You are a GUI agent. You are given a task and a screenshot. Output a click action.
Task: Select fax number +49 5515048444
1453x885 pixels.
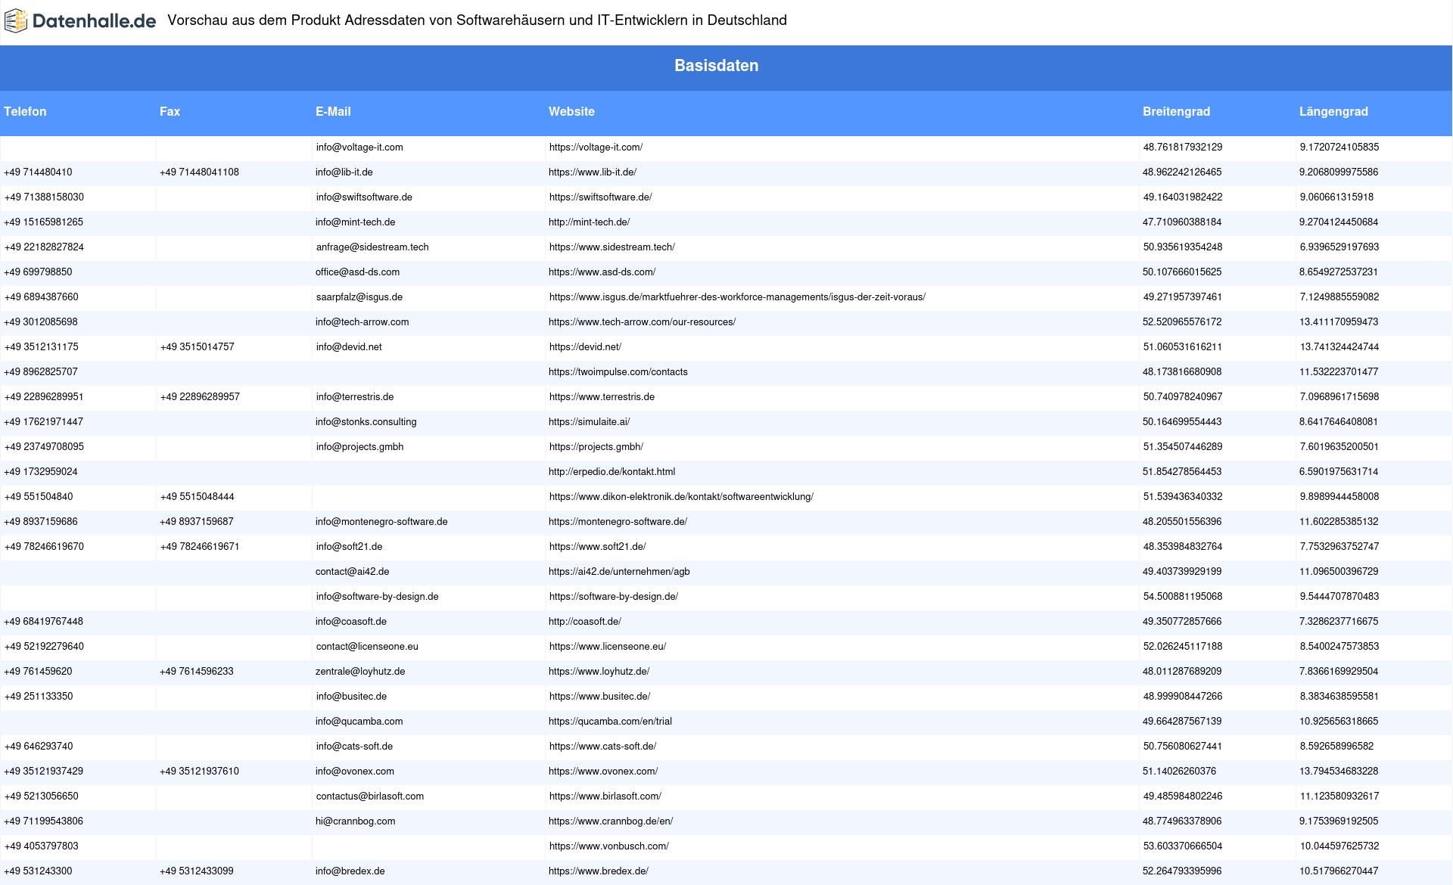[x=198, y=497]
